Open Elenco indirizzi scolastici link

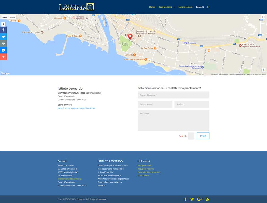149,172
